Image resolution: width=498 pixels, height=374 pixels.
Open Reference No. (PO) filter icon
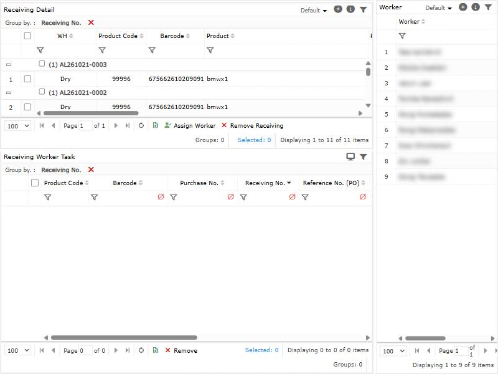click(305, 198)
